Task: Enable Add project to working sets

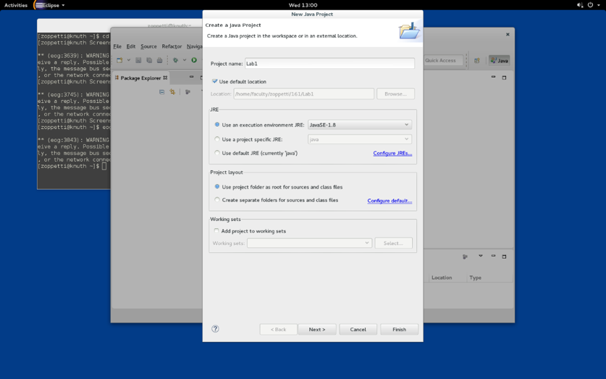Action: 216,231
